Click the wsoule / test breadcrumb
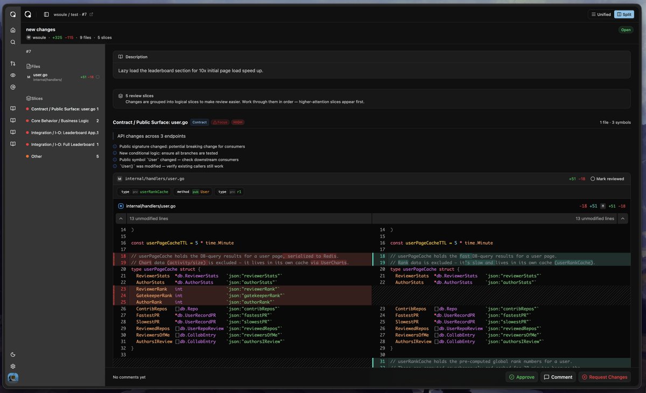The width and height of the screenshot is (646, 393). (66, 15)
